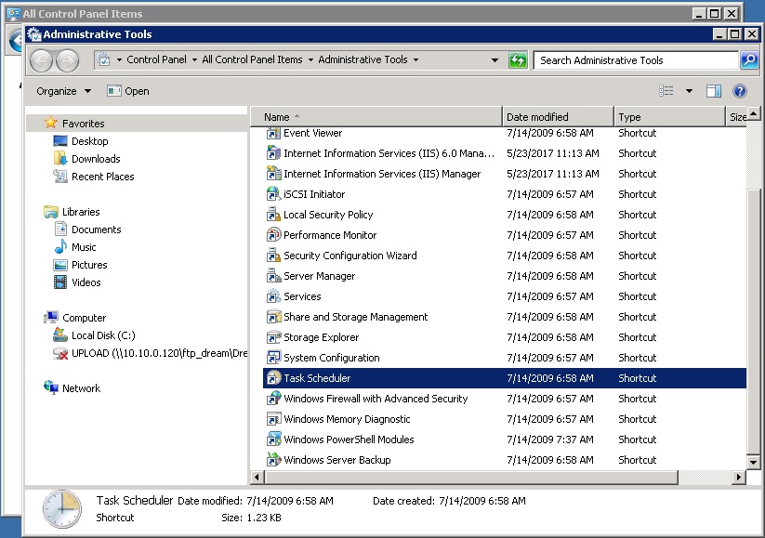Select Libraries in the navigation pane

click(x=81, y=212)
